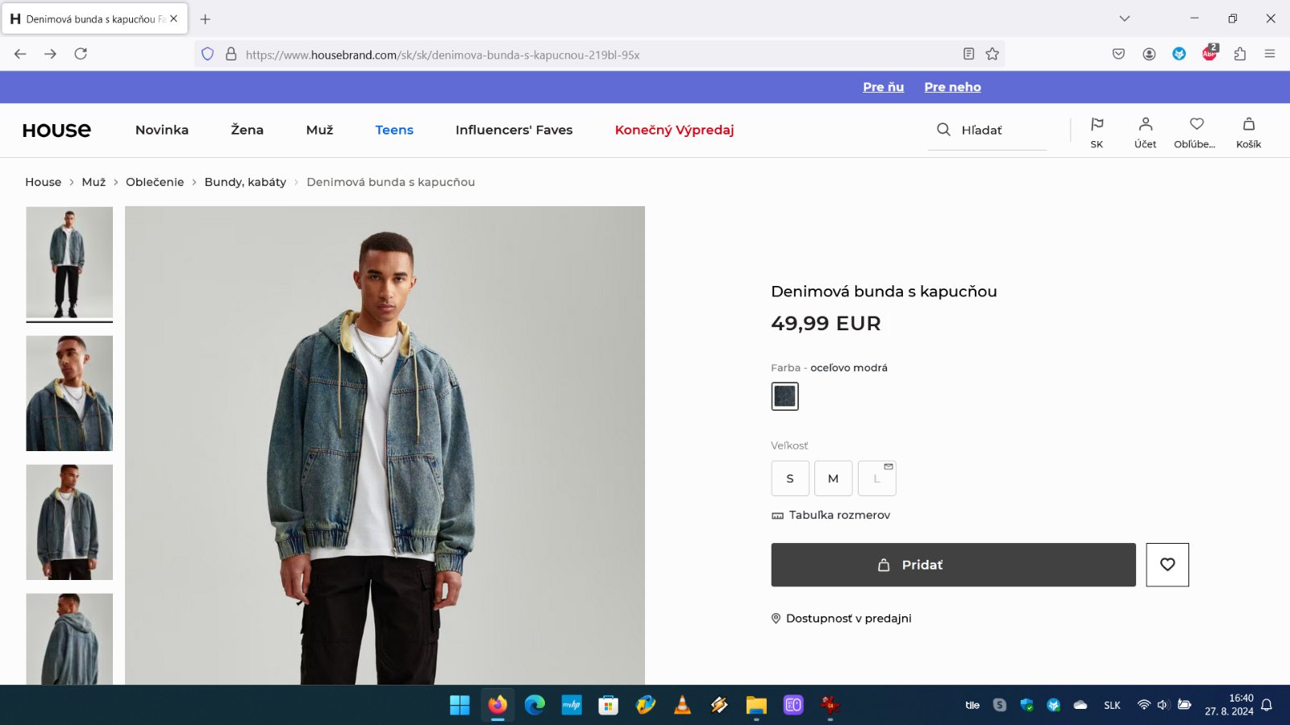
Task: Open the Tabuľka rozmerov size chart link
Action: [x=838, y=515]
